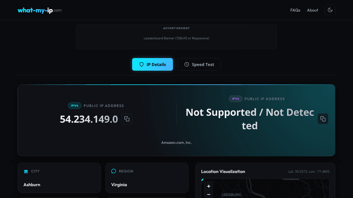
Task: Go to what-my-ip.com home logo
Action: (39, 10)
